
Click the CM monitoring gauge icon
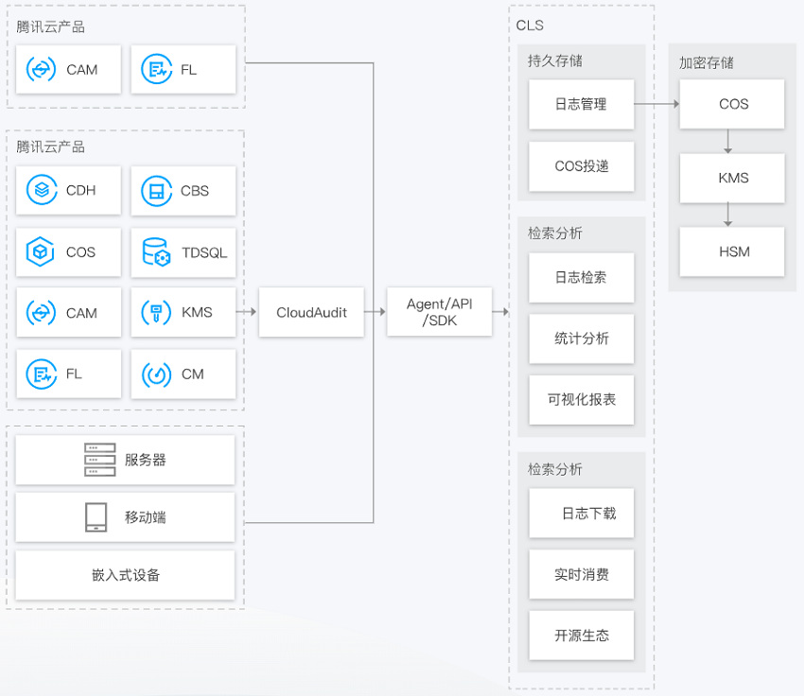tap(156, 374)
